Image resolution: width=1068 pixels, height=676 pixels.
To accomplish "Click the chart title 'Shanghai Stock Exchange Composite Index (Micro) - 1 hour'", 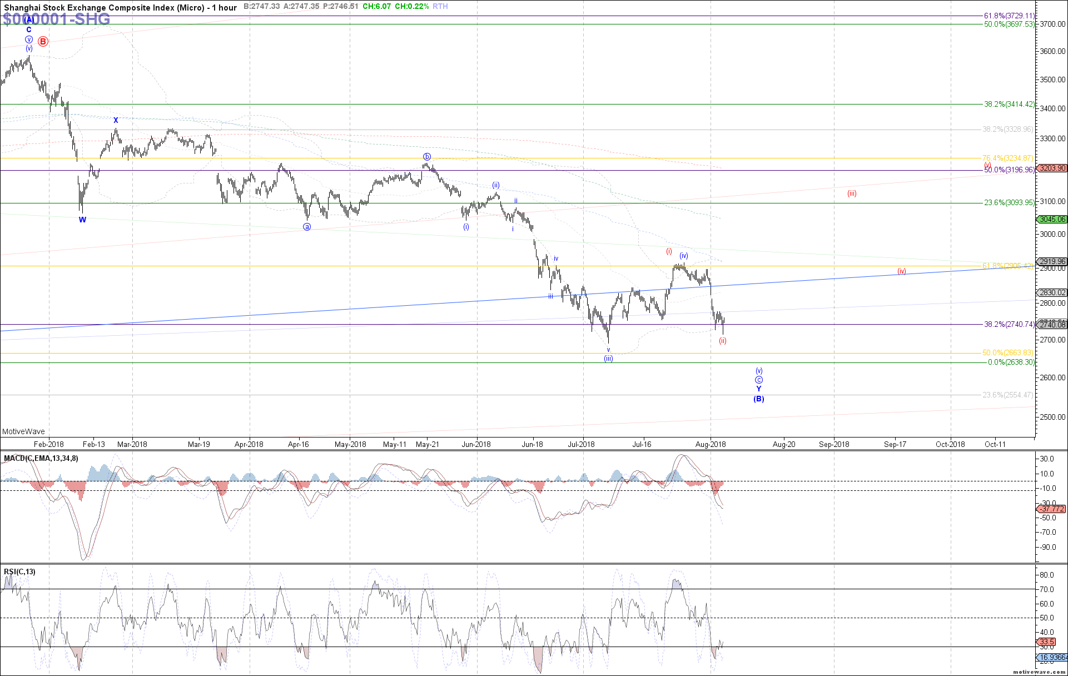I will (120, 7).
